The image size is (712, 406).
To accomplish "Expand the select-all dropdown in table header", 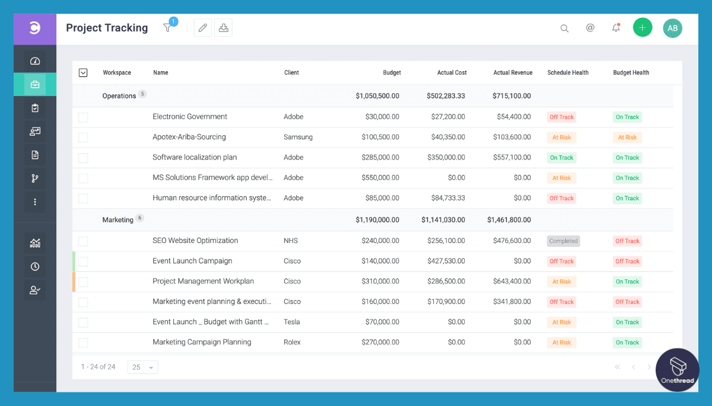I will click(83, 73).
